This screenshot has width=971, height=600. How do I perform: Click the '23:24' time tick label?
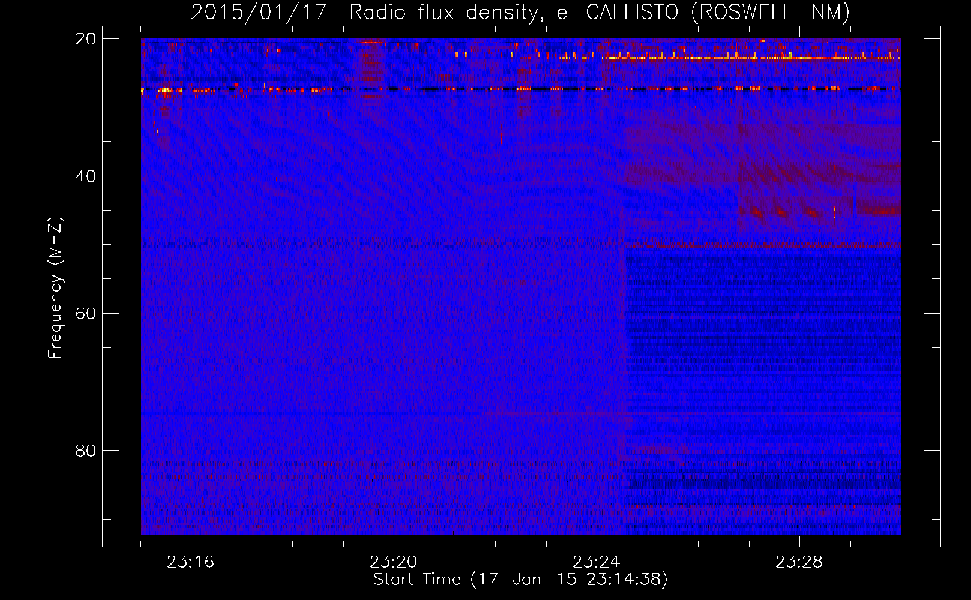597,562
